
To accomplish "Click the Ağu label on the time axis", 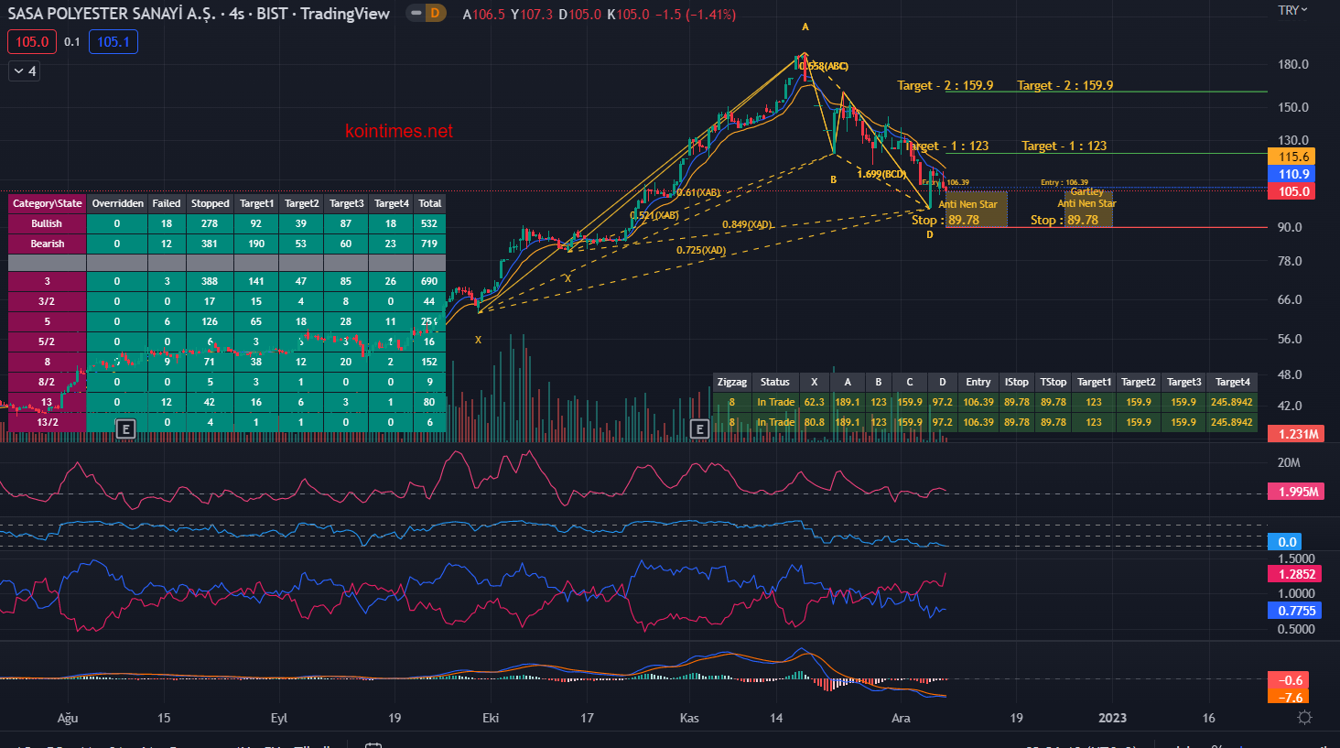I will coord(68,718).
